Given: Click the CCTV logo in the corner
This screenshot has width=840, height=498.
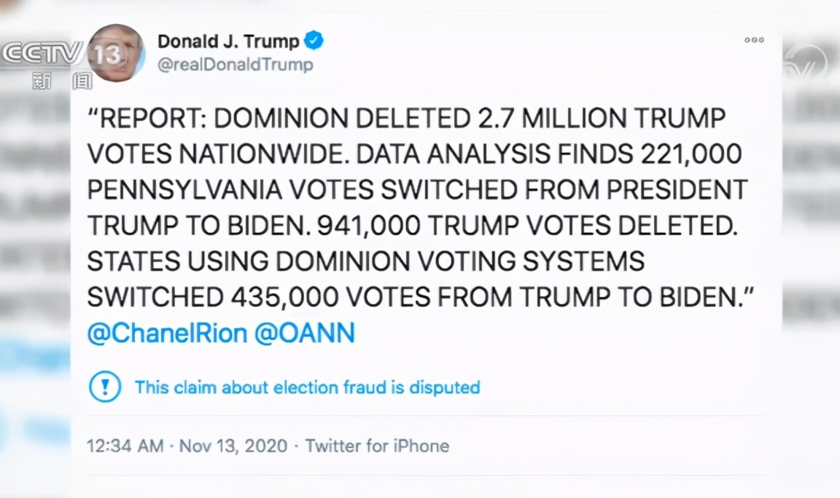Looking at the screenshot, I should pos(42,54).
